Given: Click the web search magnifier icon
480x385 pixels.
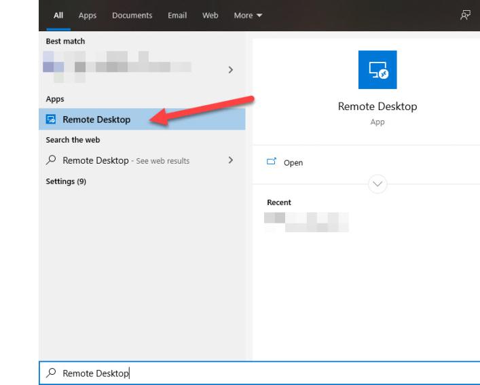Looking at the screenshot, I should (51, 160).
